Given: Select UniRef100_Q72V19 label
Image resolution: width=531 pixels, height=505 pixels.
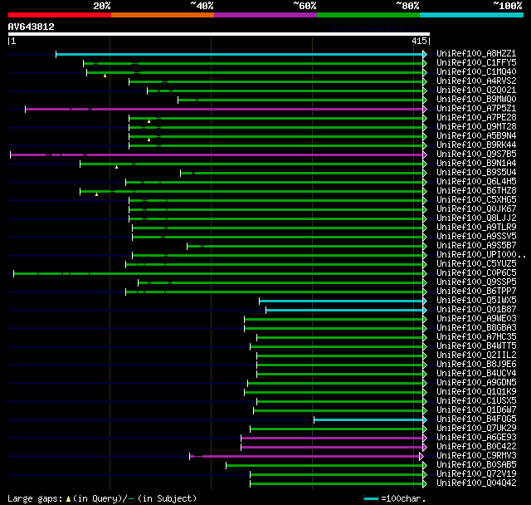Looking at the screenshot, I should tap(476, 474).
